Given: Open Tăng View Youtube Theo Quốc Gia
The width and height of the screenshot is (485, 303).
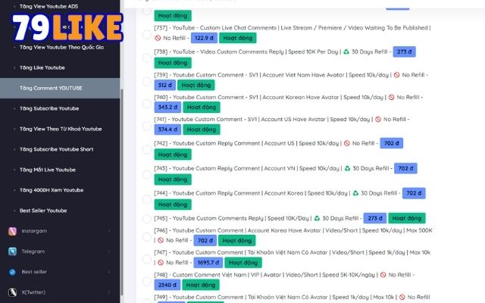Looking at the screenshot, I should tap(61, 47).
